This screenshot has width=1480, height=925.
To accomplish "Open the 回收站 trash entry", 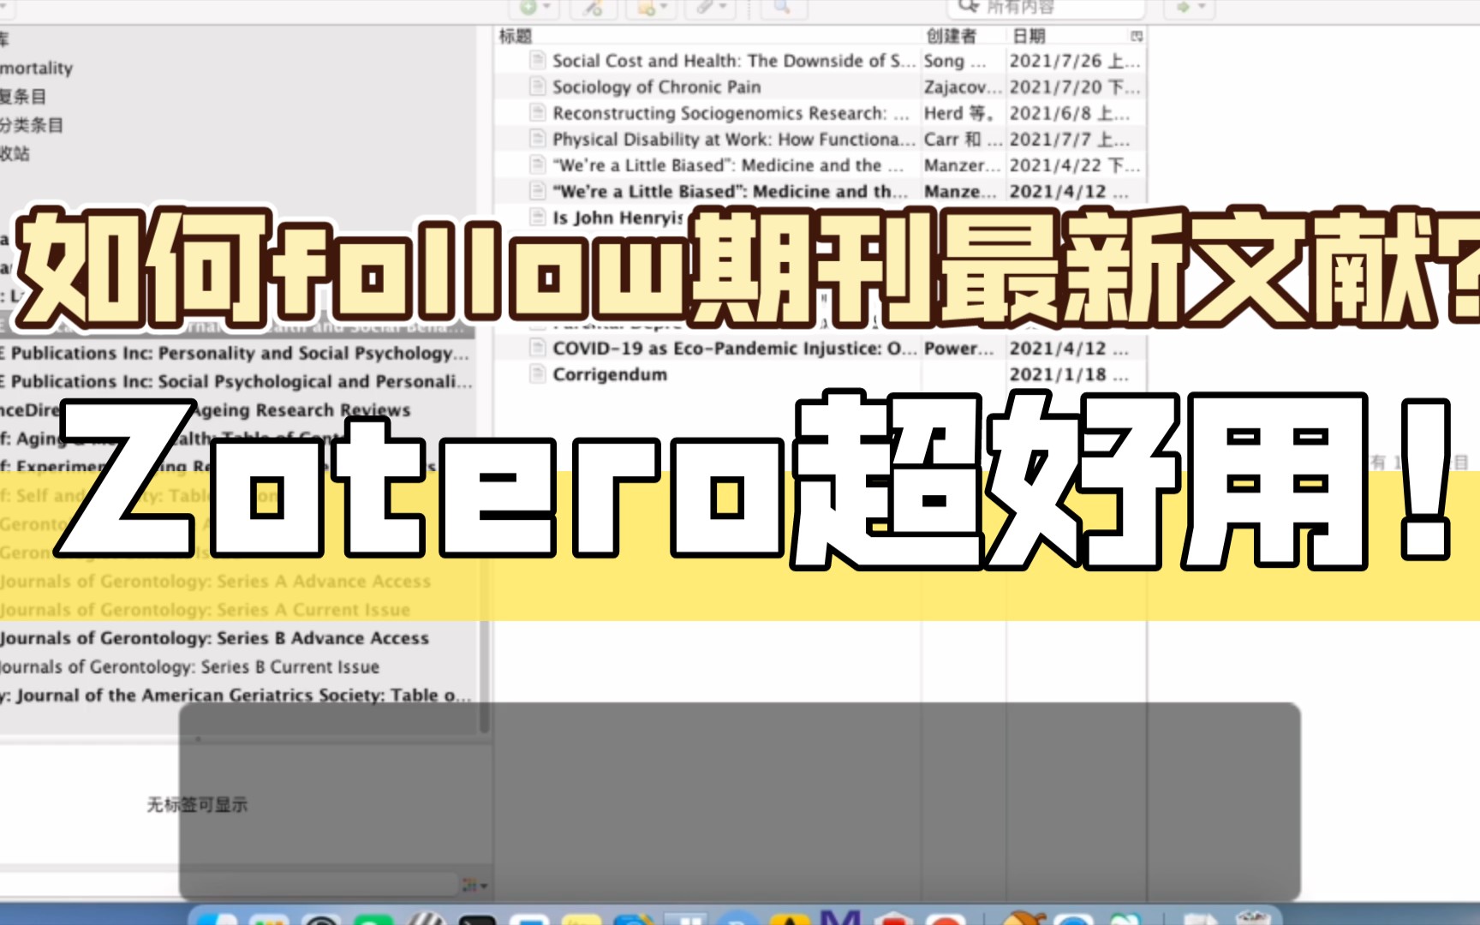I will (x=15, y=153).
